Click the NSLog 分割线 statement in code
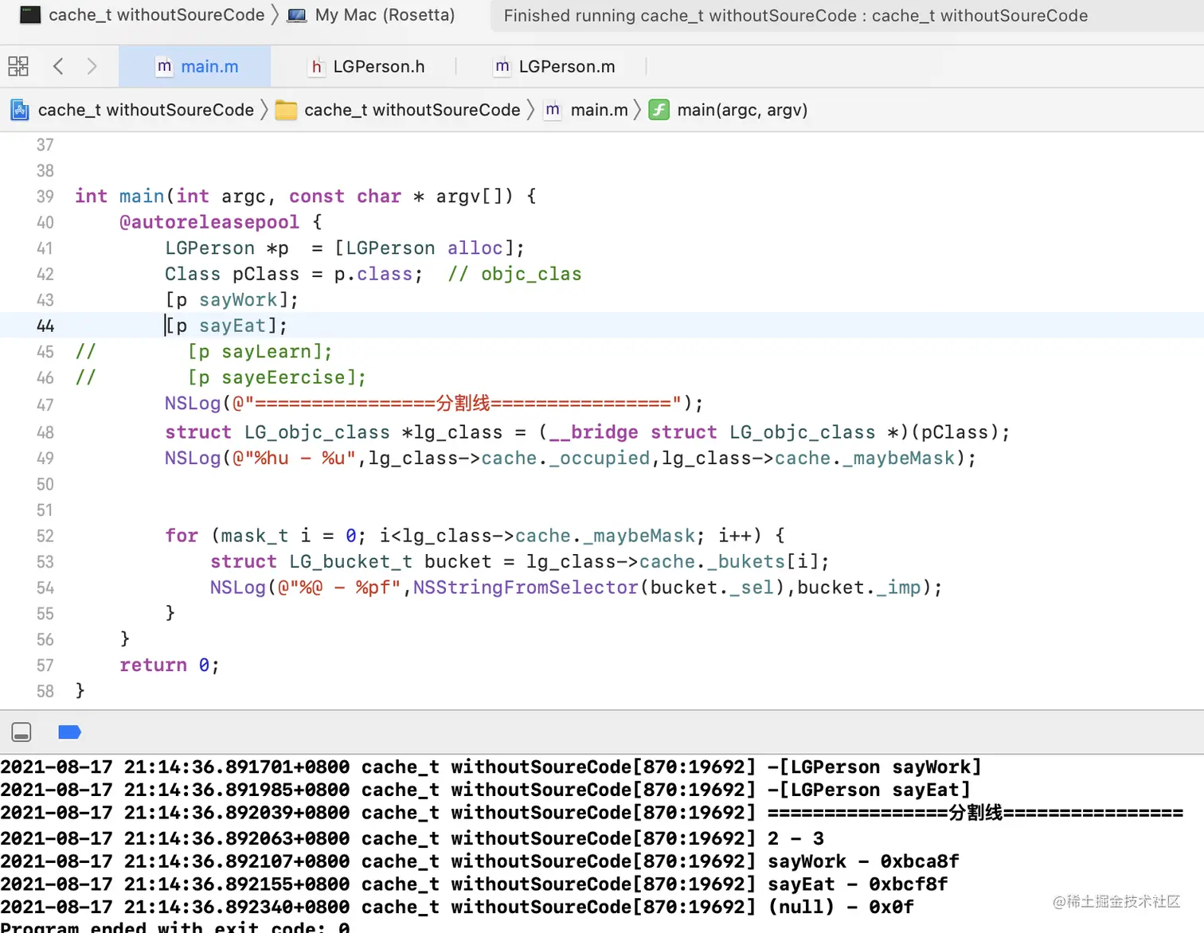1204x933 pixels. [x=434, y=404]
